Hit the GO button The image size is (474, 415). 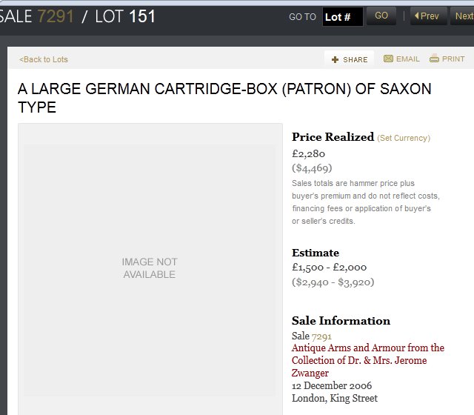click(381, 16)
